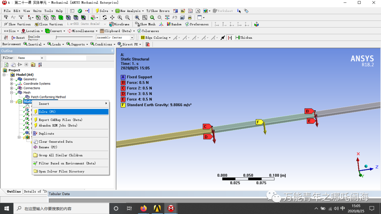The image size is (381, 214).
Task: Set the ISO isometric view icon
Action: tap(167, 18)
